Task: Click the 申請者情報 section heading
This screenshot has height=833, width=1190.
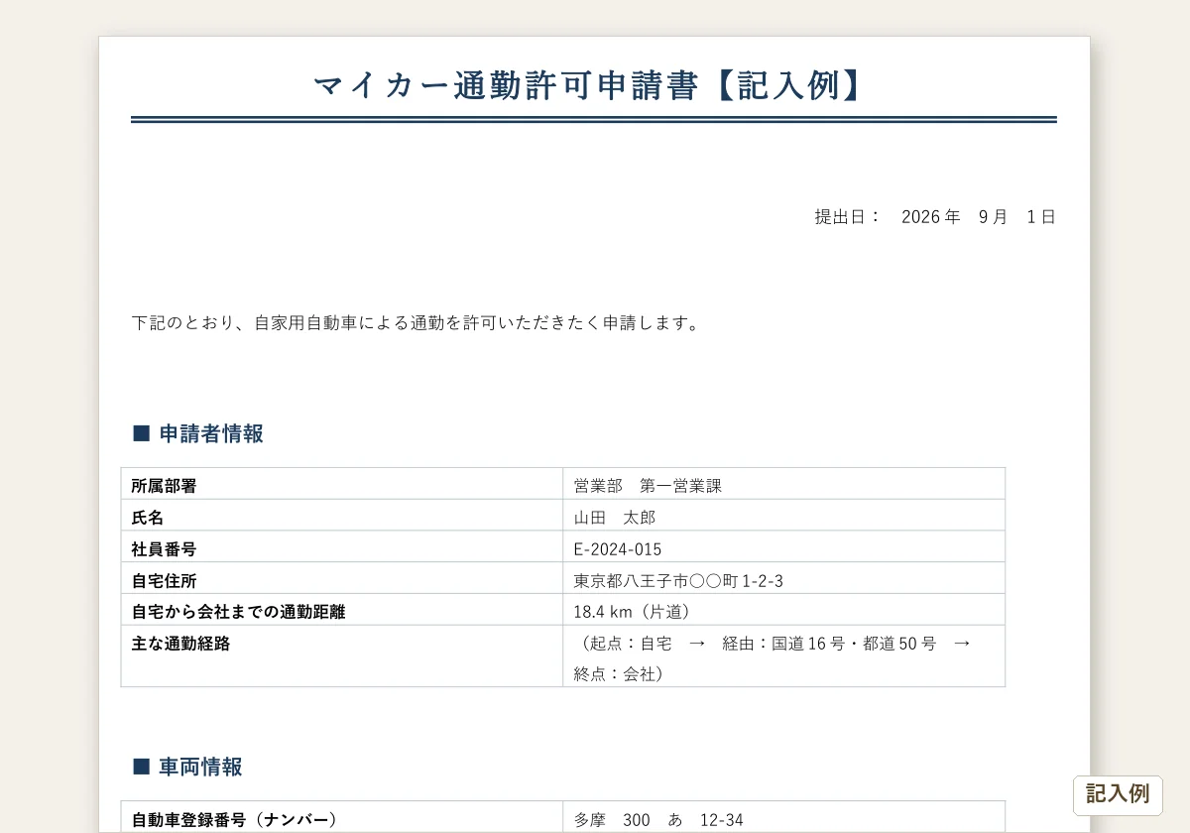Action: (x=198, y=433)
